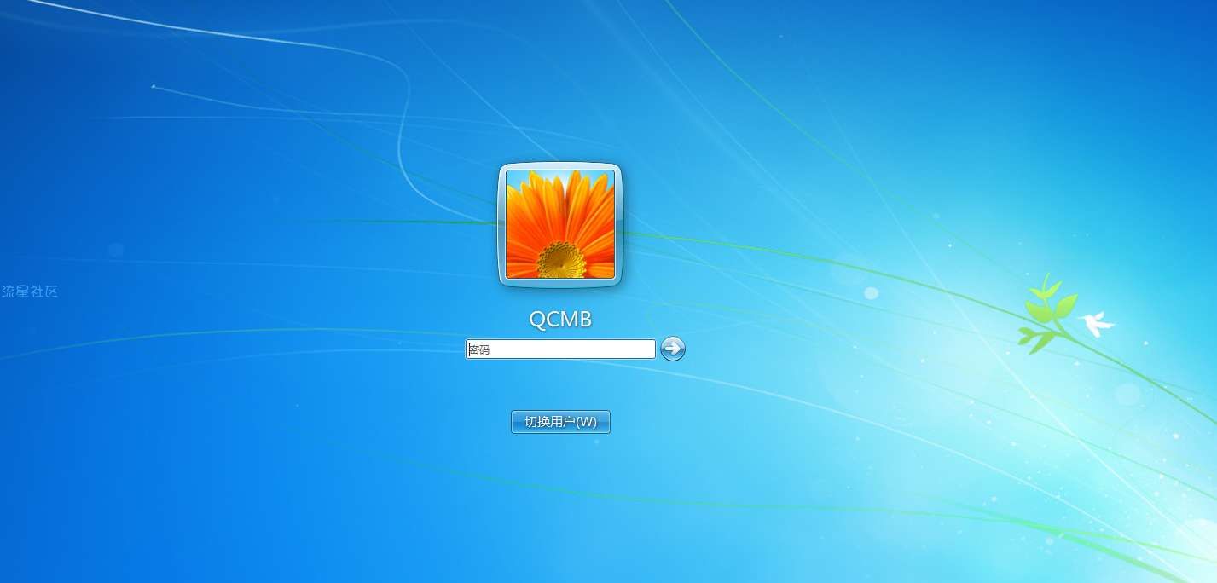Click the 切换用户(W) switch user button
Image resolution: width=1217 pixels, height=583 pixels.
click(x=560, y=422)
